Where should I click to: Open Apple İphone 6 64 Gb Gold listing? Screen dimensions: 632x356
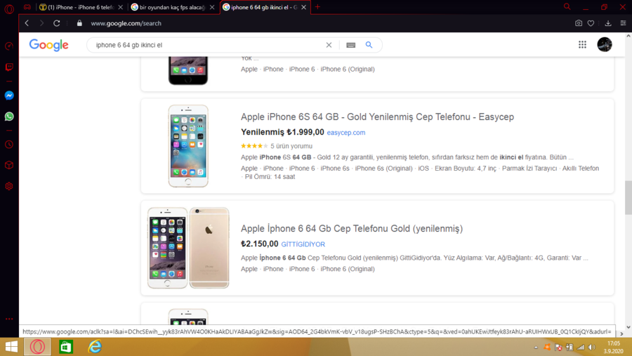(x=352, y=229)
